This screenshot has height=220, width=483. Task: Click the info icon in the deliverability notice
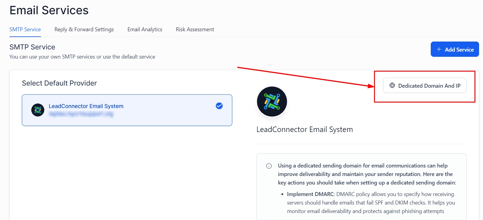coord(269,166)
